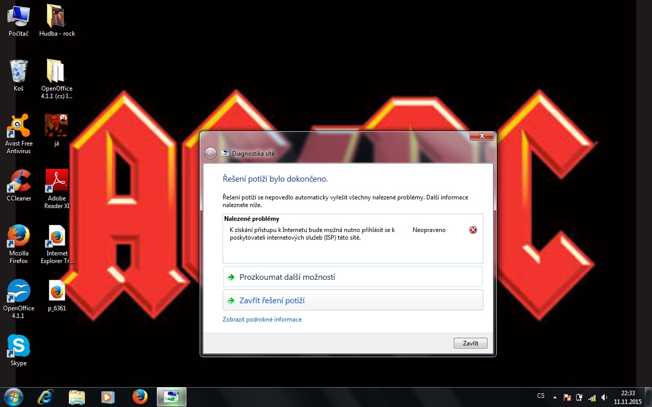The image size is (652, 407).
Task: Switch the CS input language indicator
Action: (x=541, y=396)
